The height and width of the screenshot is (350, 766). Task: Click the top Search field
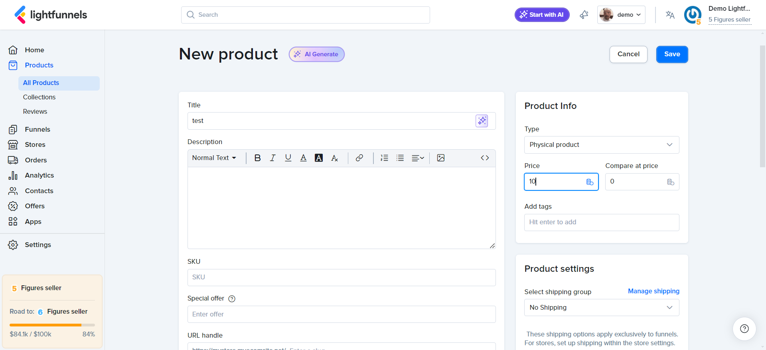click(x=306, y=15)
